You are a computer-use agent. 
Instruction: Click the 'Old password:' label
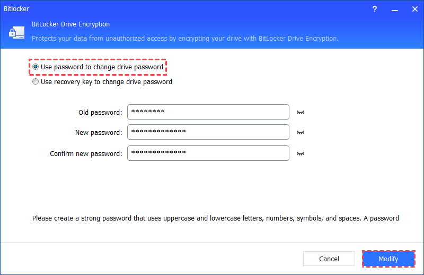pos(100,112)
